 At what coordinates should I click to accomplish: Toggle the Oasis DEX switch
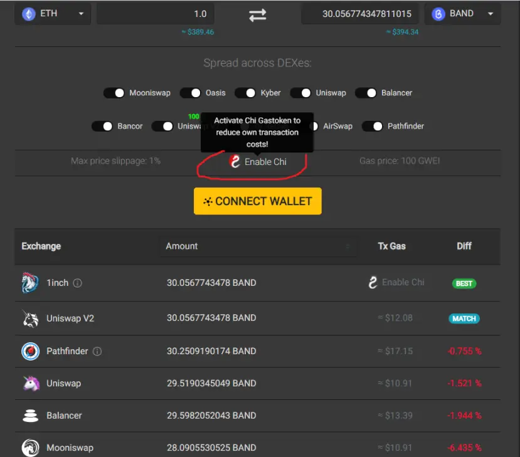tap(190, 93)
